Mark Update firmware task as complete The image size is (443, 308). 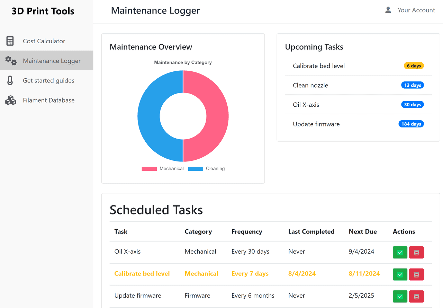click(x=400, y=297)
